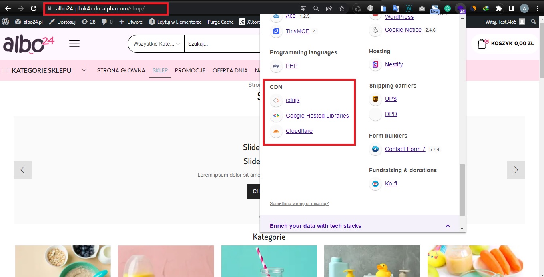The width and height of the screenshot is (544, 277).
Task: Open 28 pending updates
Action: 88,22
